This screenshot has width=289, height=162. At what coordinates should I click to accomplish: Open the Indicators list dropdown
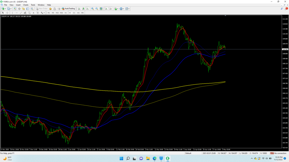click(116, 9)
